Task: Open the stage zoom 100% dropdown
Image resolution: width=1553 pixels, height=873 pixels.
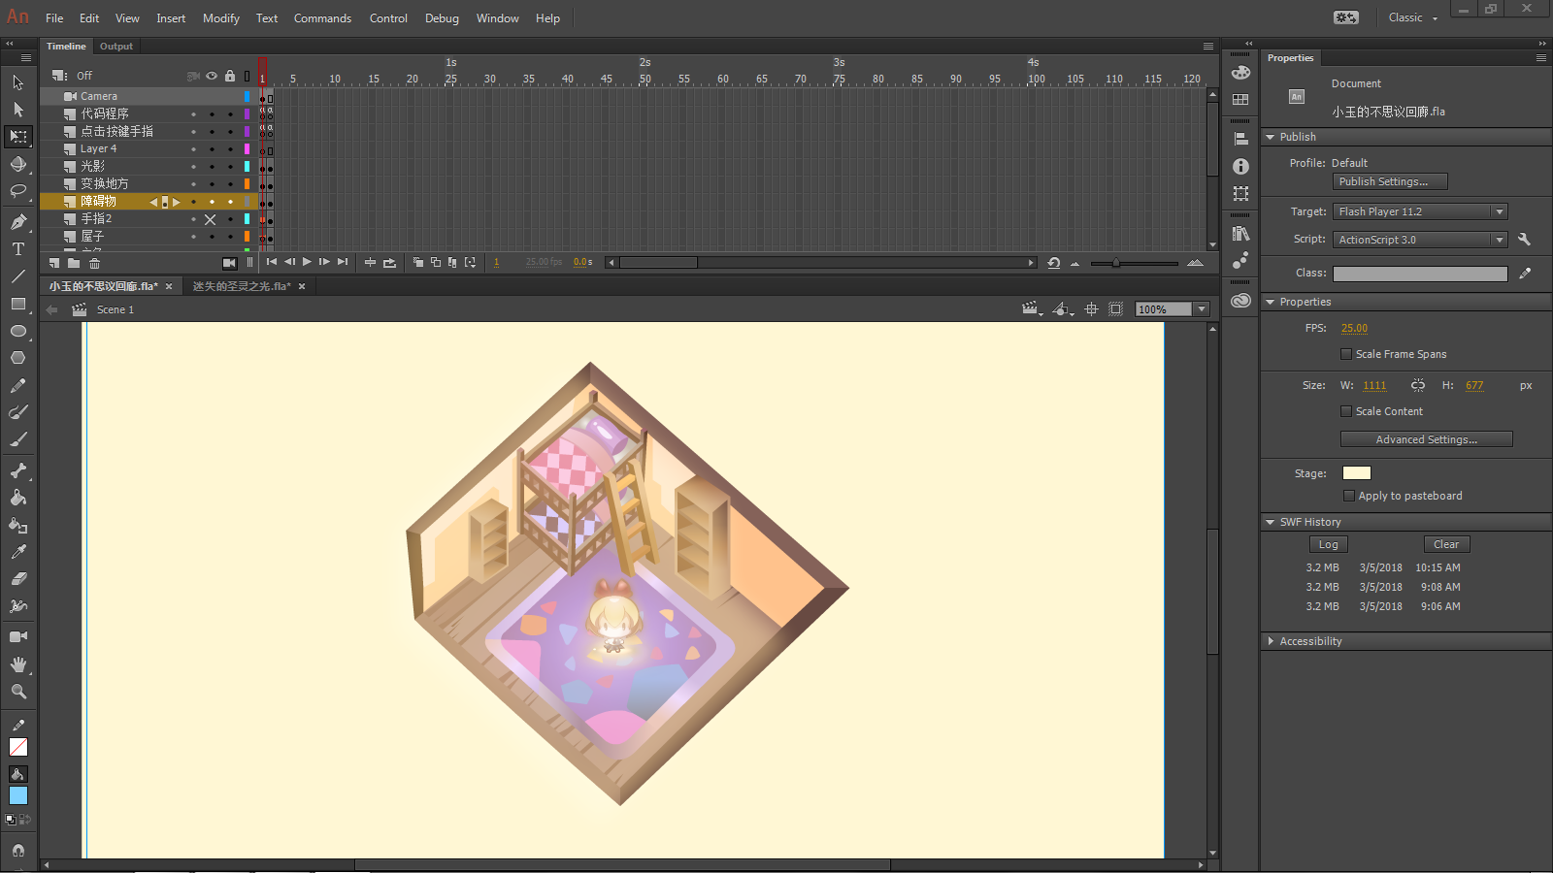Action: pos(1202,309)
